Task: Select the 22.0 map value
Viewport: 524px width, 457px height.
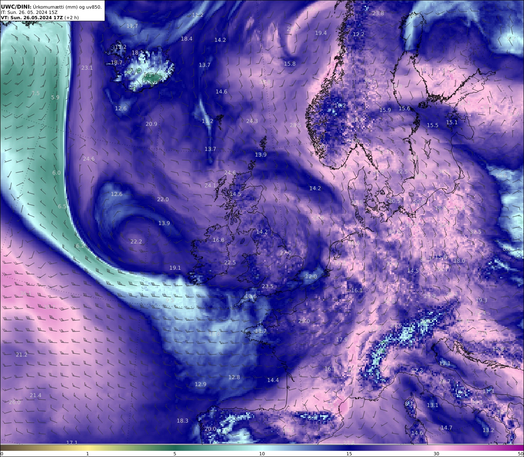Action: pos(163,200)
